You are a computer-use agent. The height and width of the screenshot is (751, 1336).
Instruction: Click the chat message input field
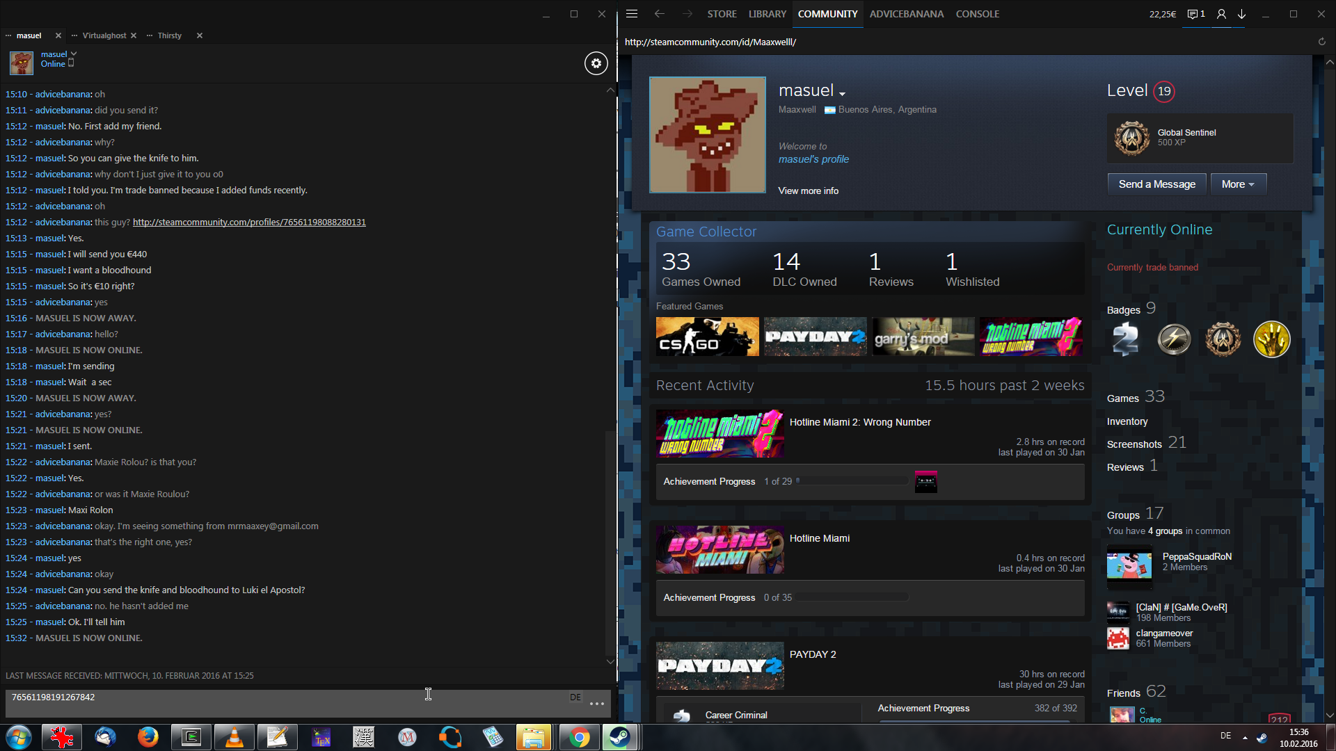tap(278, 702)
